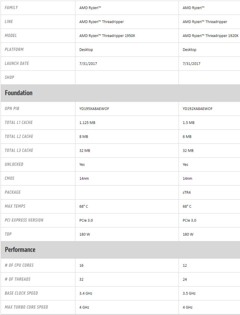Click the Threadripper 1920X model name

click(x=211, y=36)
